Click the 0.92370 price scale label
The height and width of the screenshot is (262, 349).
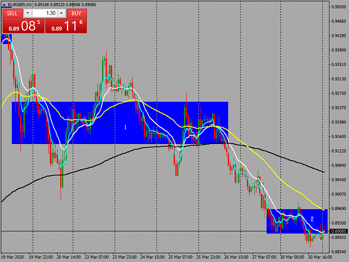click(x=339, y=108)
